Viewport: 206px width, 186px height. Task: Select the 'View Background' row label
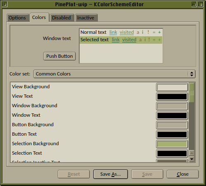pos(31,87)
